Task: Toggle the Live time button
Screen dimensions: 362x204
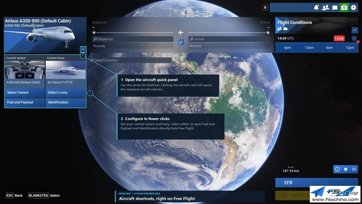Action: coord(339,38)
